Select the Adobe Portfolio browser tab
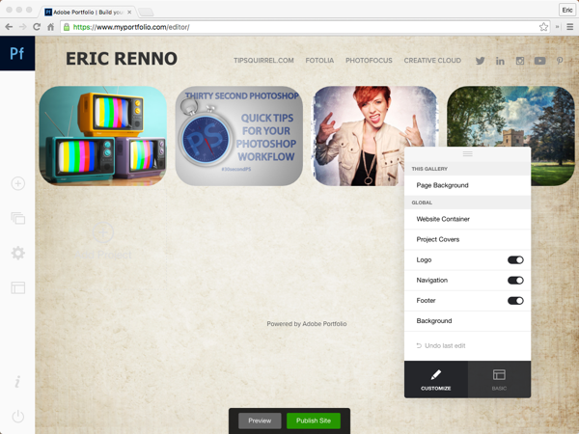Image resolution: width=579 pixels, height=434 pixels. (x=88, y=13)
